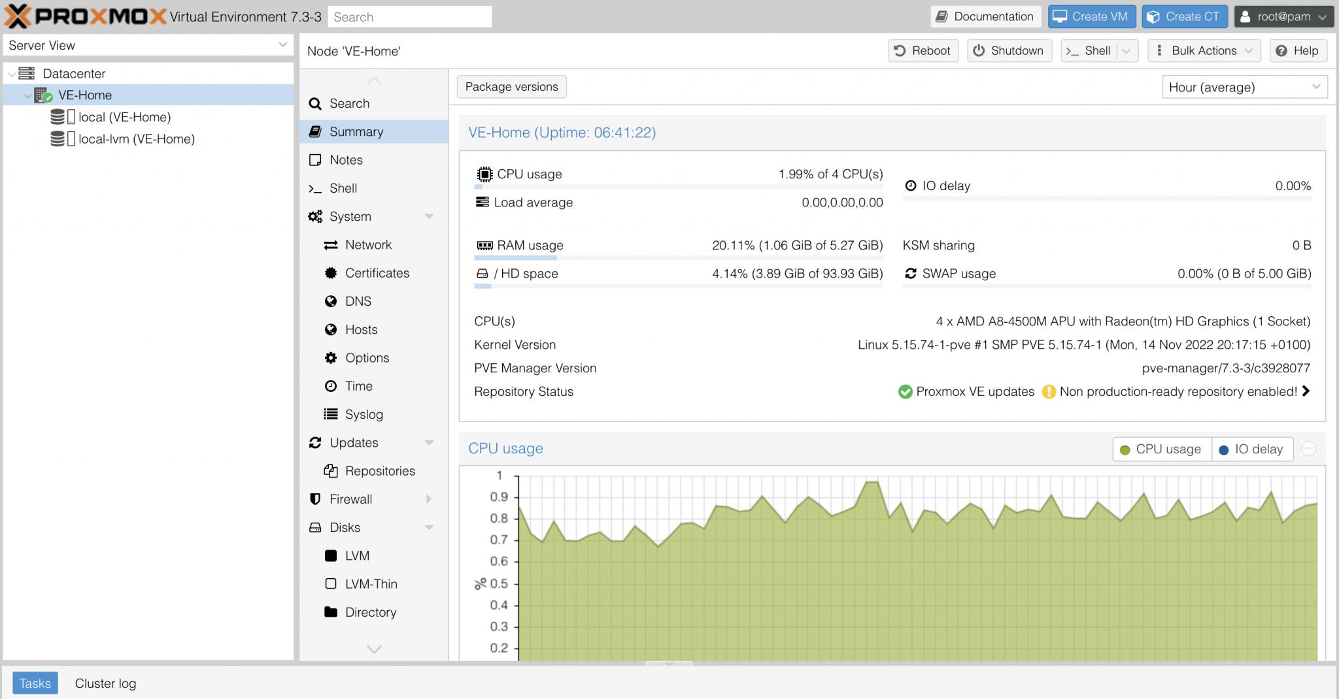Open the DNS configuration
1339x699 pixels.
pos(331,301)
